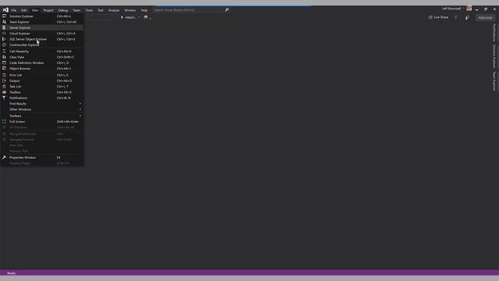
Task: Open the signed-in user account name
Action: pos(451,9)
